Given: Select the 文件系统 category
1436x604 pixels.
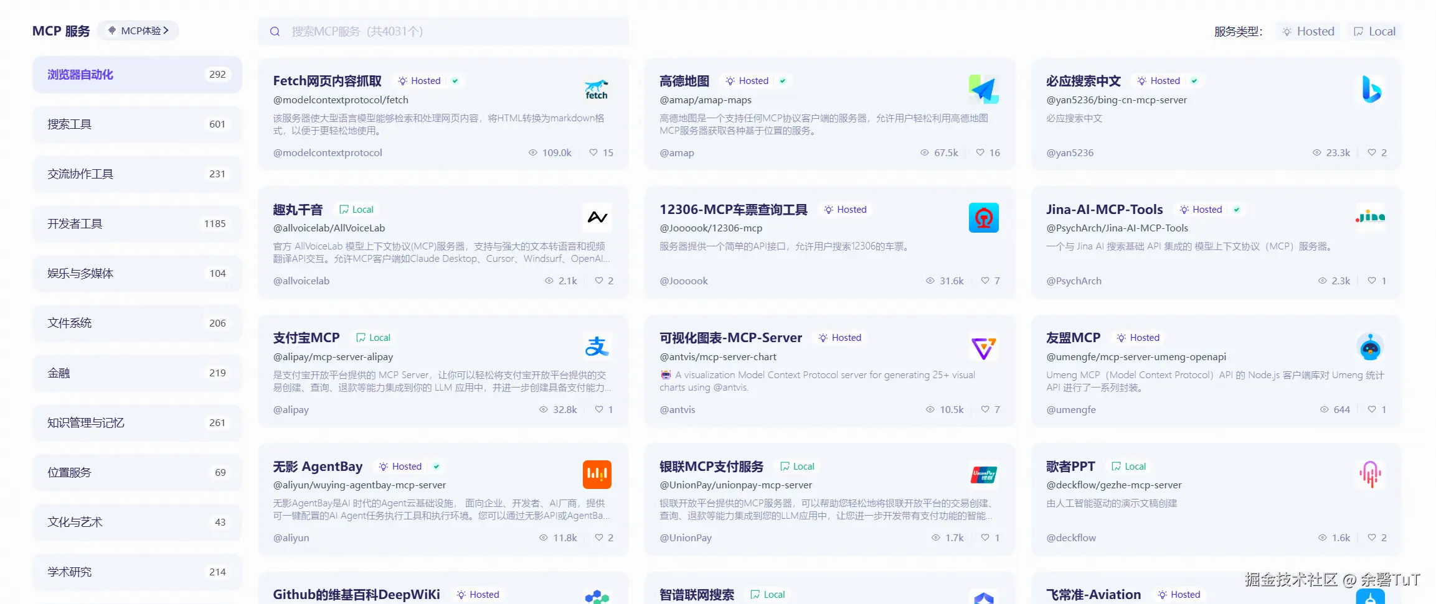Looking at the screenshot, I should 137,323.
